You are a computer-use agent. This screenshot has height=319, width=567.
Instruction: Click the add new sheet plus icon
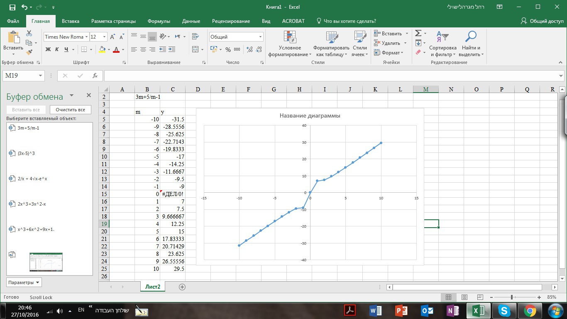click(182, 287)
